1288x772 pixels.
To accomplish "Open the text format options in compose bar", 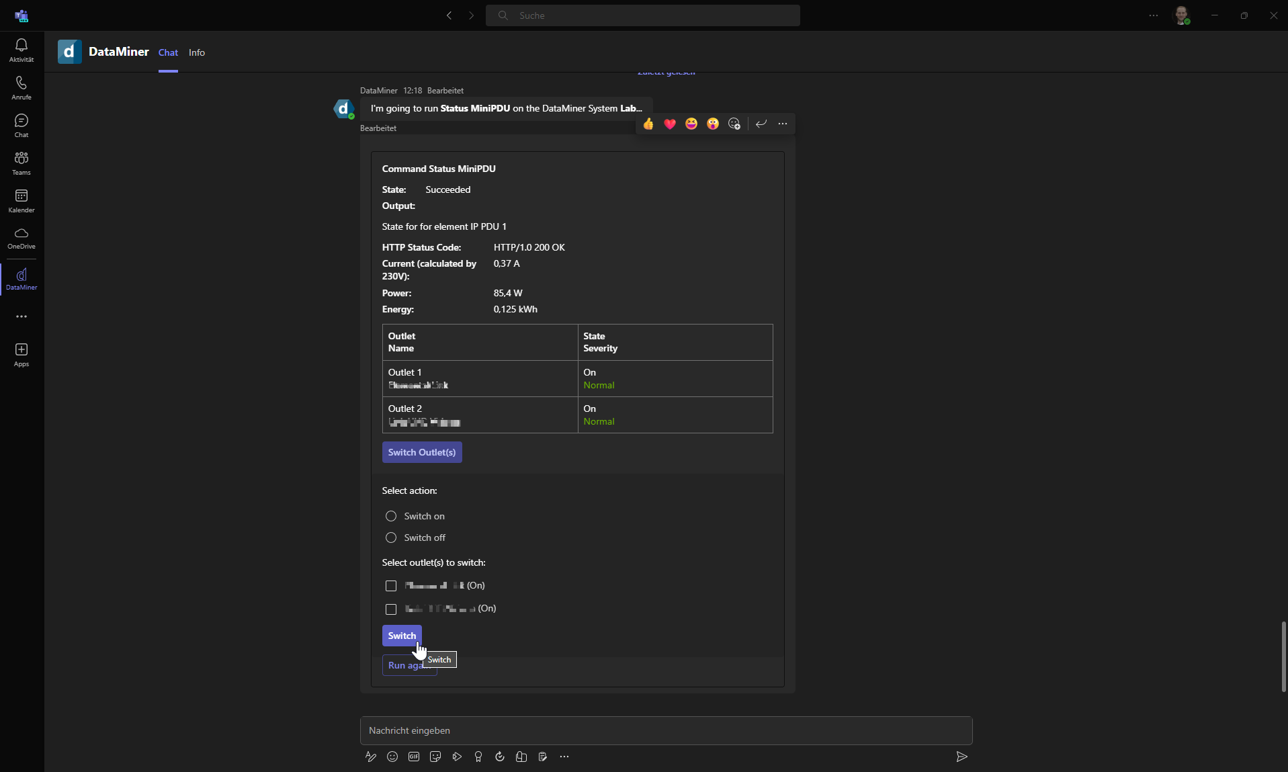I will click(x=371, y=757).
